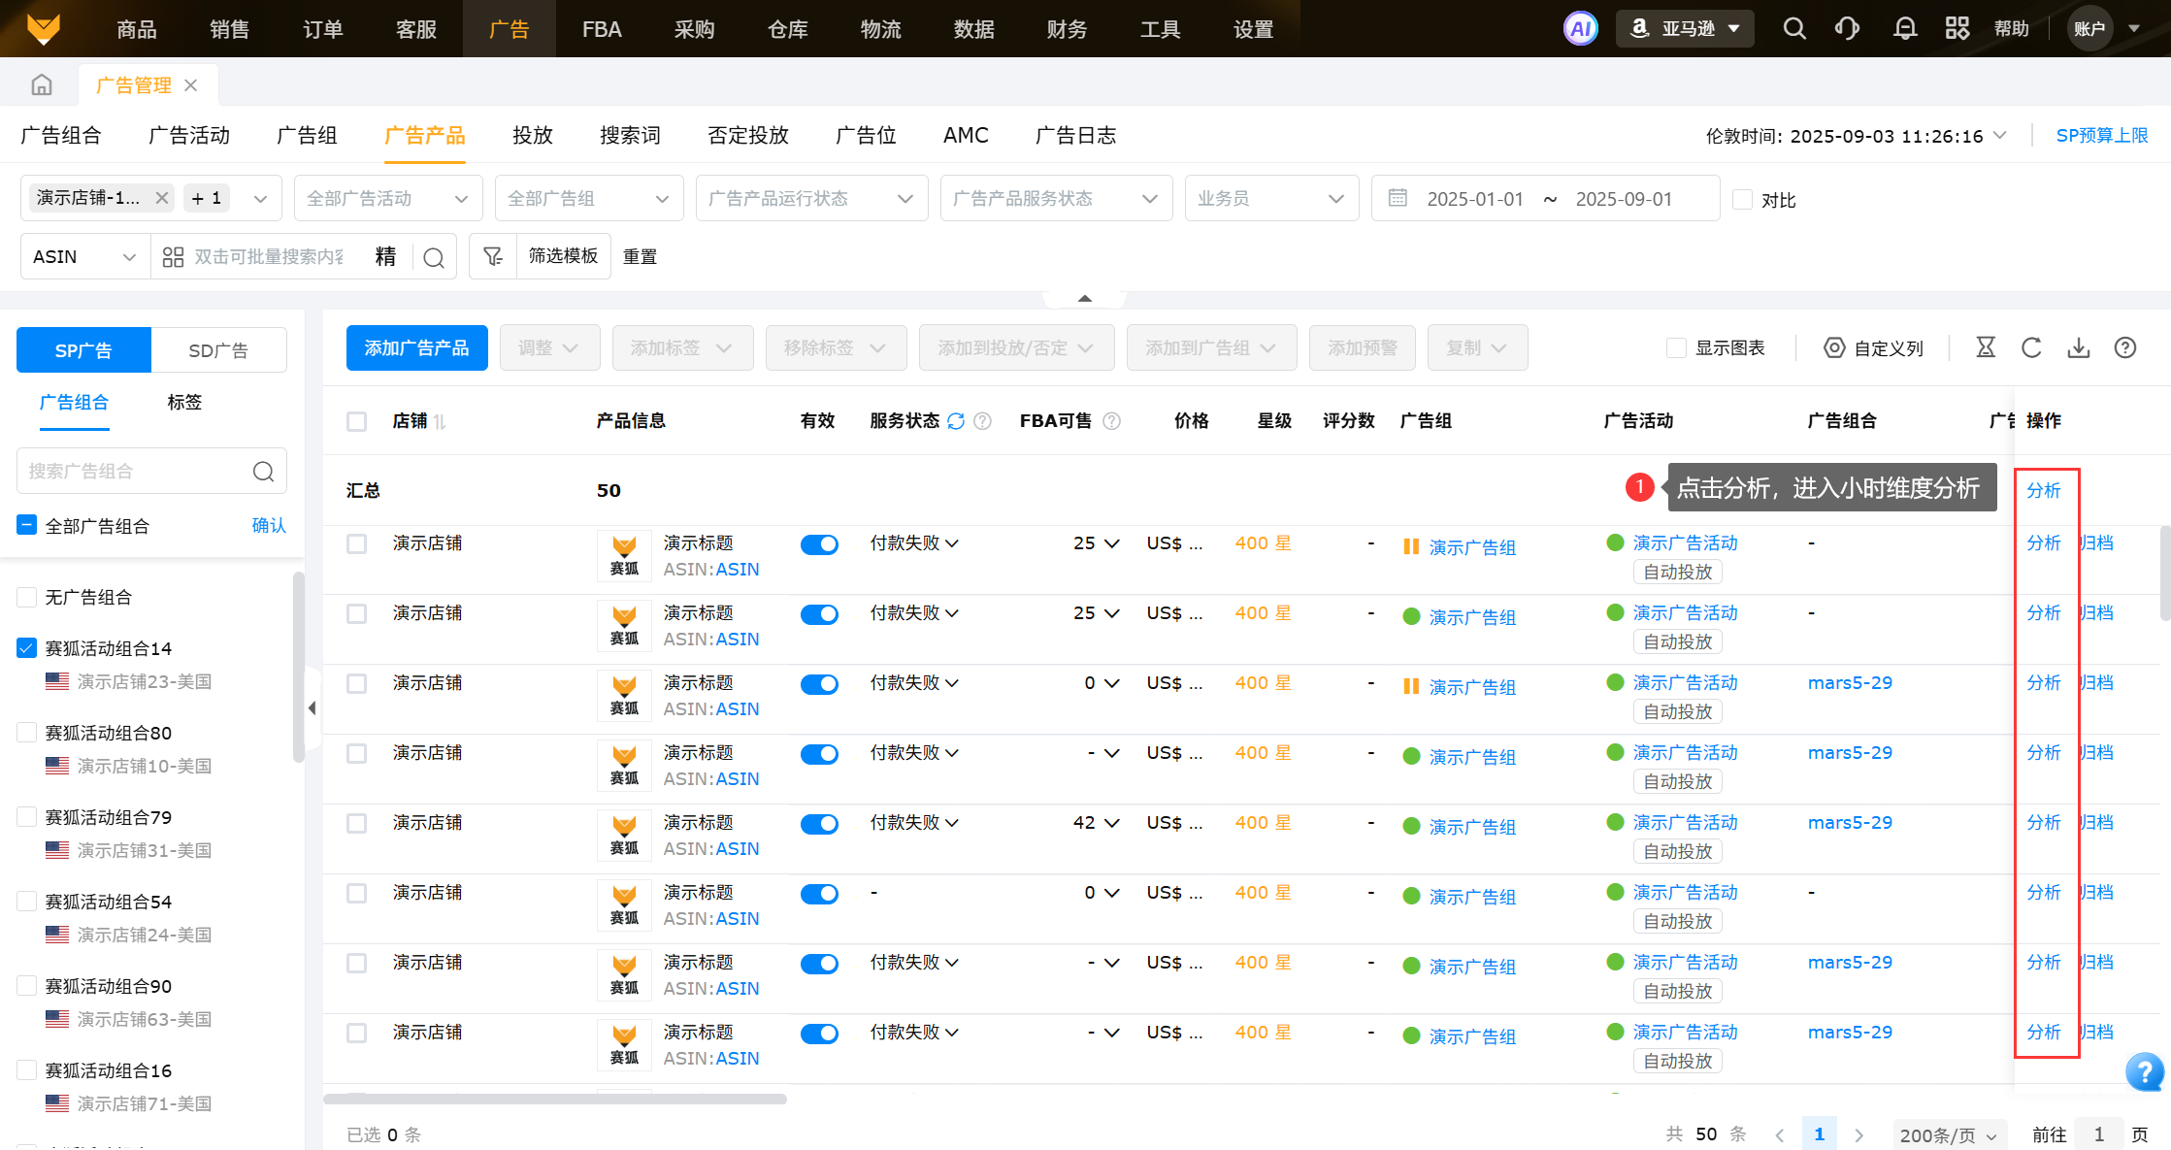
Task: Enable the 显示图表 checkbox
Action: (x=1676, y=347)
